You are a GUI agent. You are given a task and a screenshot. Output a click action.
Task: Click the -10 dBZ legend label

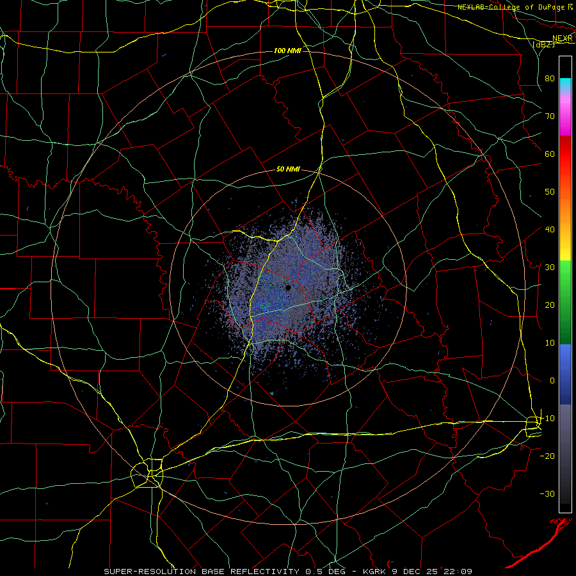tap(547, 419)
